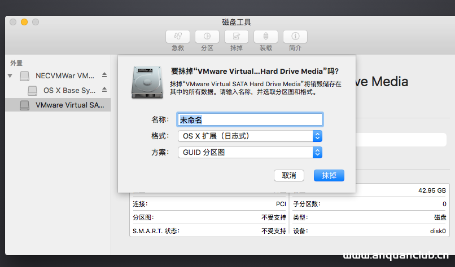Click the hard drive image in erase dialog
The image size is (455, 267).
click(147, 82)
